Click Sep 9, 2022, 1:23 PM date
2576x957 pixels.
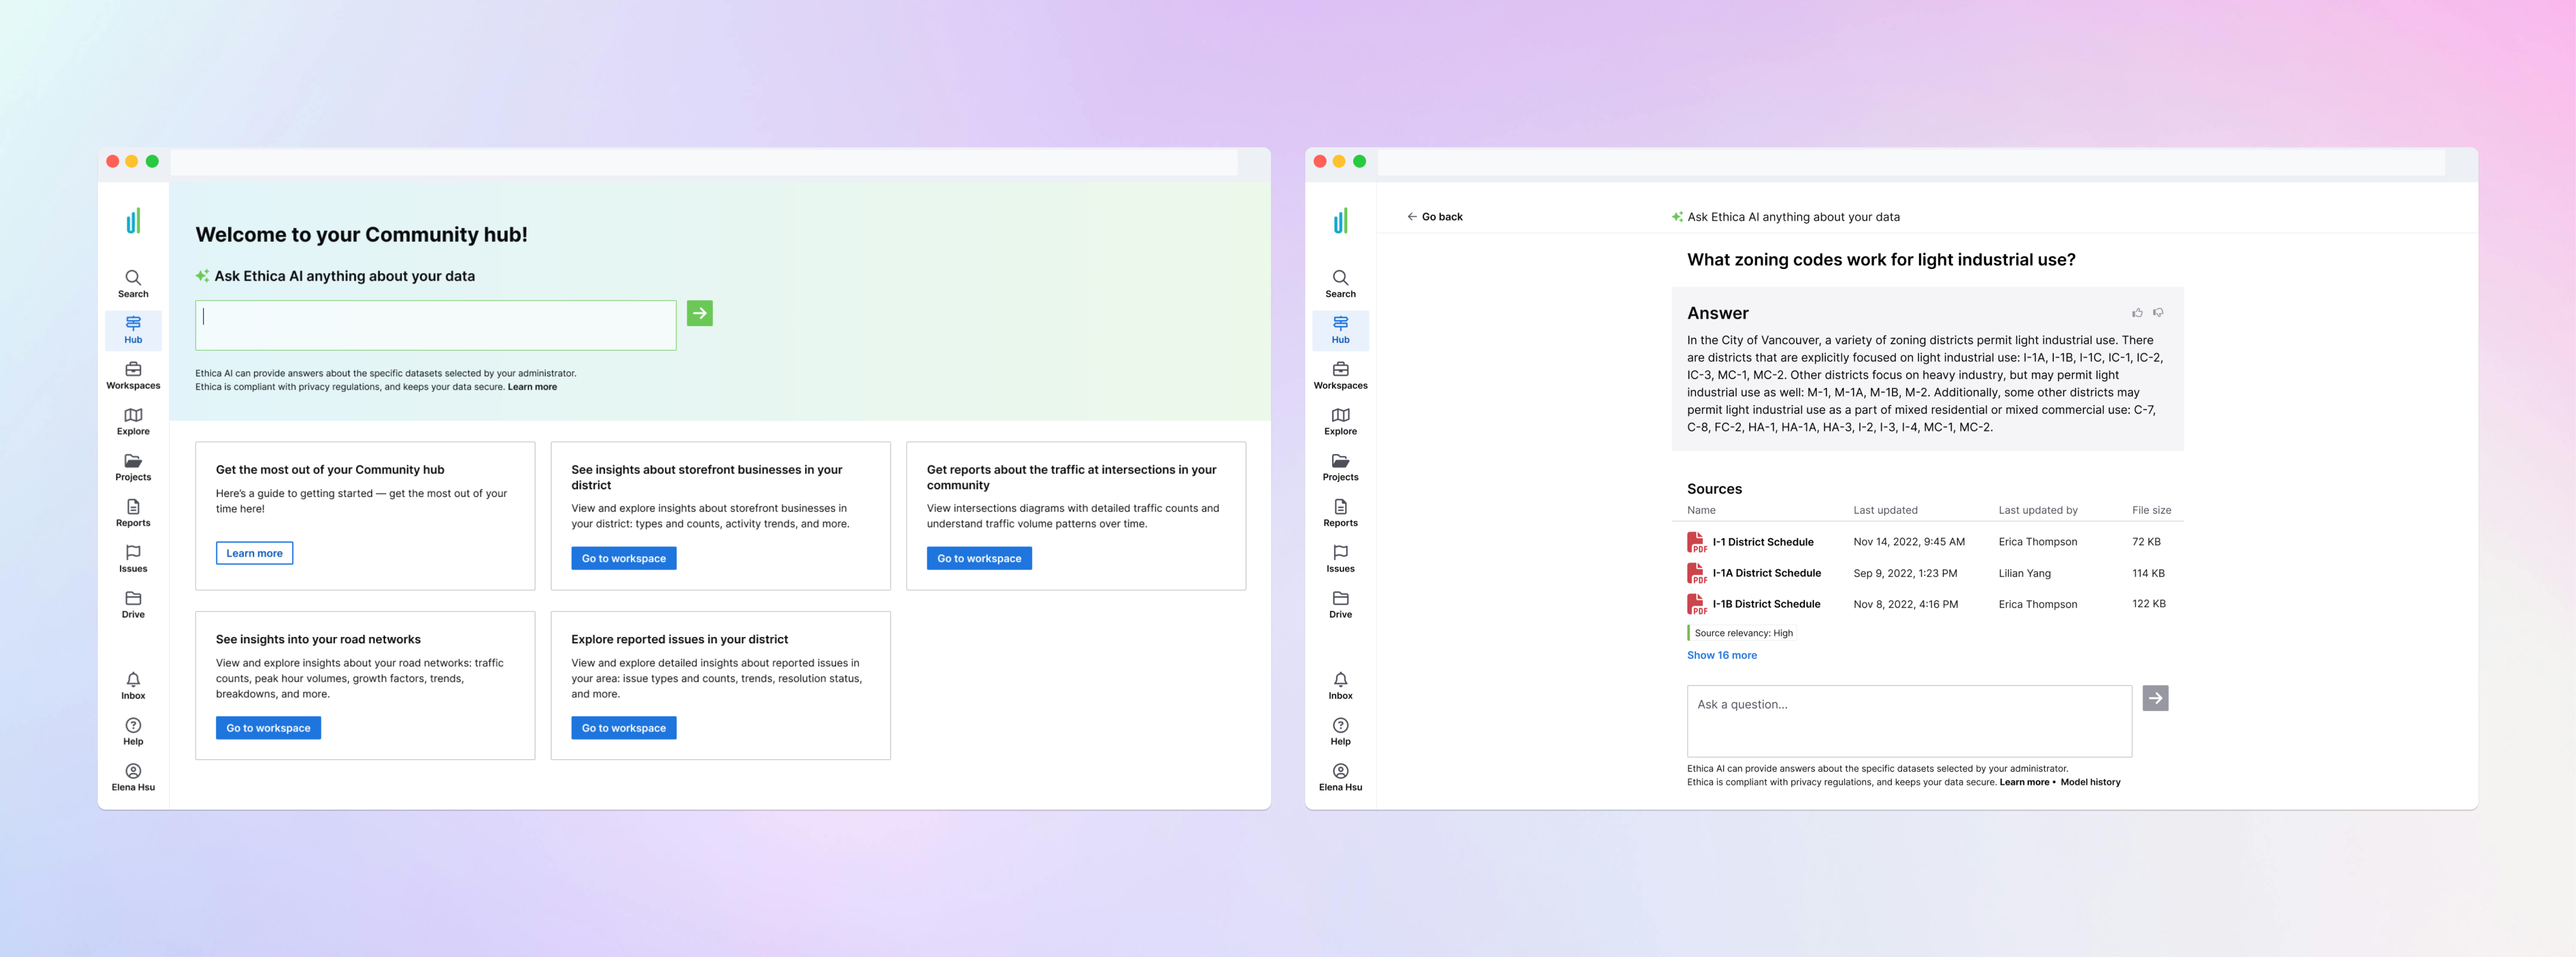[1905, 573]
